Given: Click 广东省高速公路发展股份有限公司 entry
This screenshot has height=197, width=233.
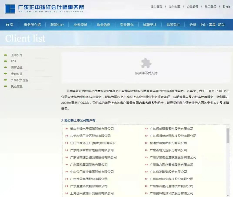Looking at the screenshot, I should click(93, 157).
